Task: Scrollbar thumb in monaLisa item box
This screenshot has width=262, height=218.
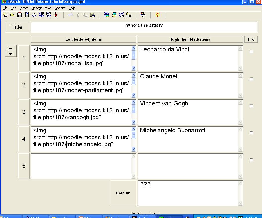Action: [x=133, y=55]
